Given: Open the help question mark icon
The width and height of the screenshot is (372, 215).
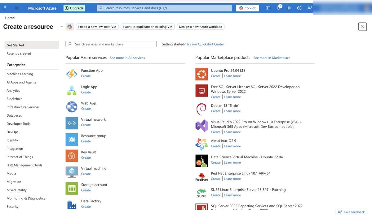Looking at the screenshot, I should click(299, 8).
